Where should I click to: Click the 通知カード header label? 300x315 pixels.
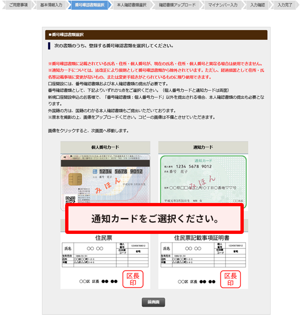203,147
